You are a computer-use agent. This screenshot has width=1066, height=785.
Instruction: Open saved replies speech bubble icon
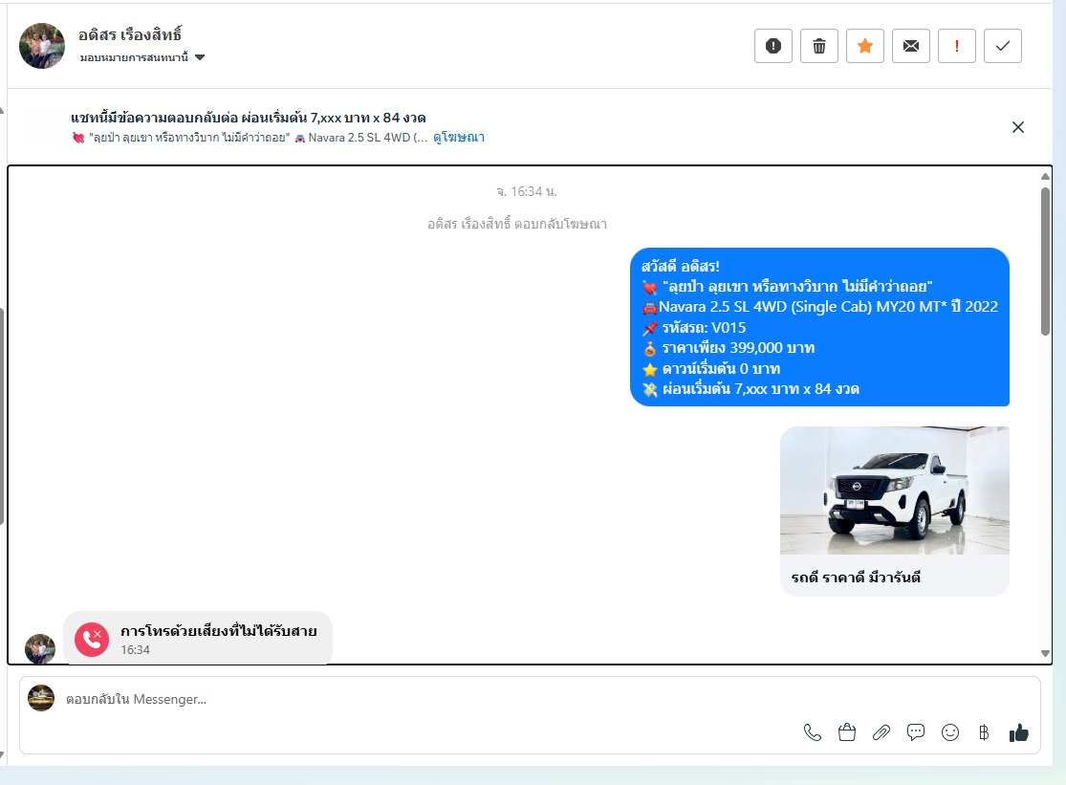click(916, 732)
